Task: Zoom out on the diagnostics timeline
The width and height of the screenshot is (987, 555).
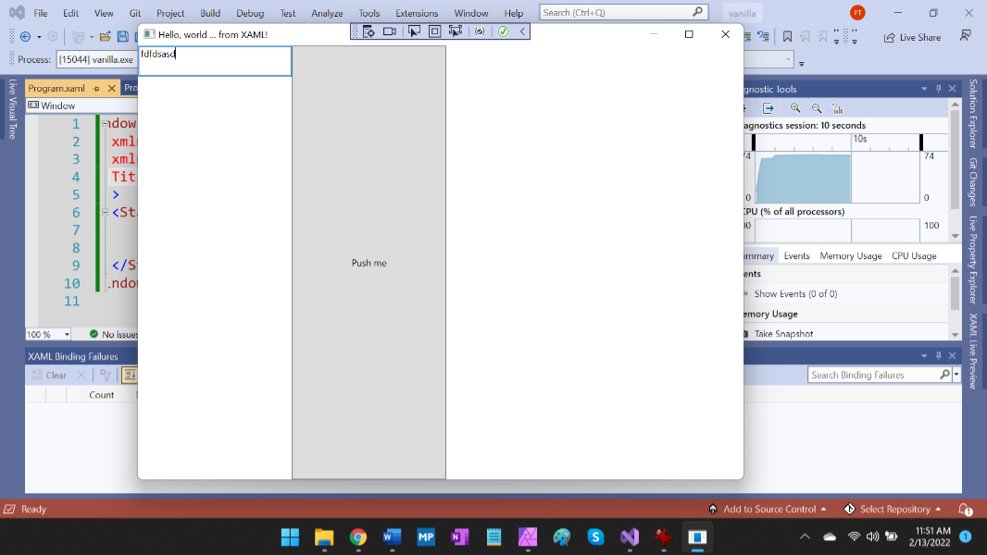Action: point(816,108)
